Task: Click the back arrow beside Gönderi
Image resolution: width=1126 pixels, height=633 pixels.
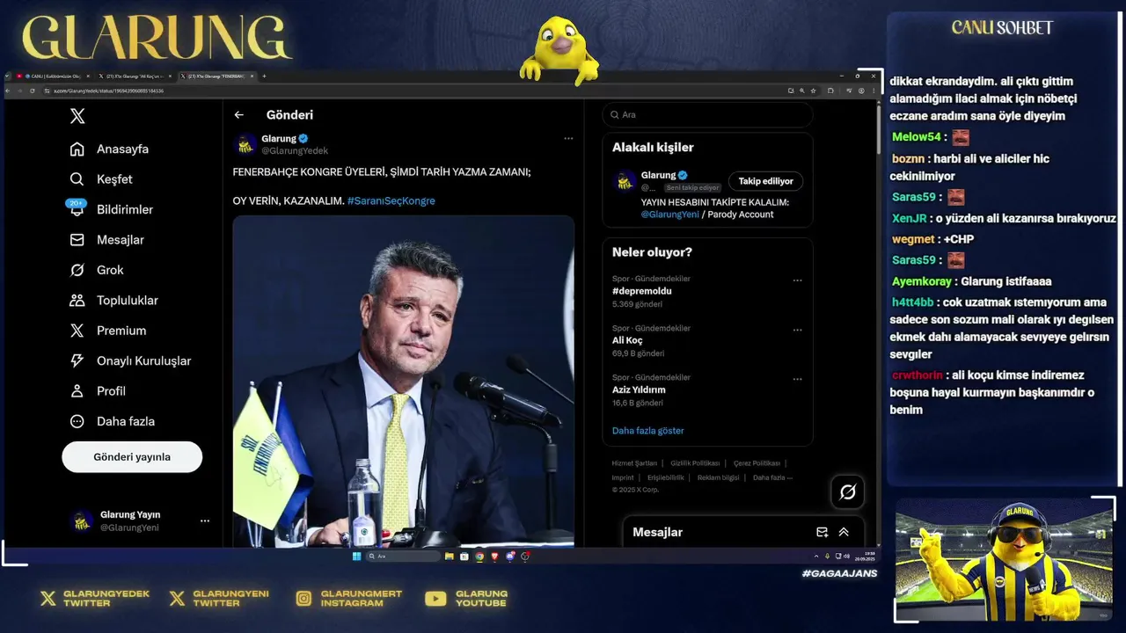Action: coord(238,115)
